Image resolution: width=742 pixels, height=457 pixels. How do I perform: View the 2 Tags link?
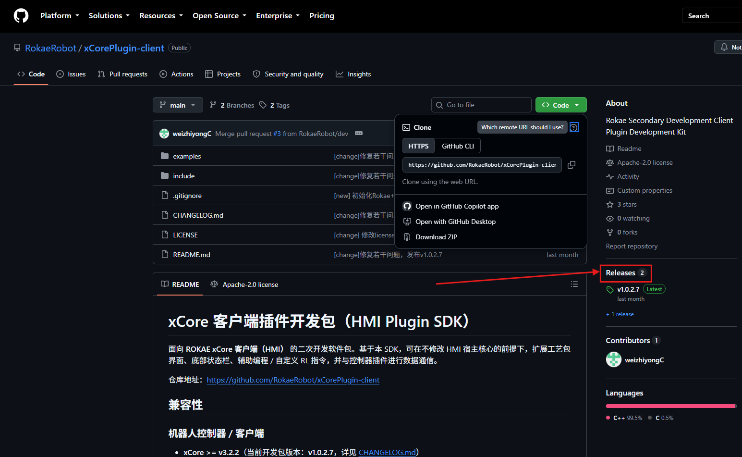point(275,105)
